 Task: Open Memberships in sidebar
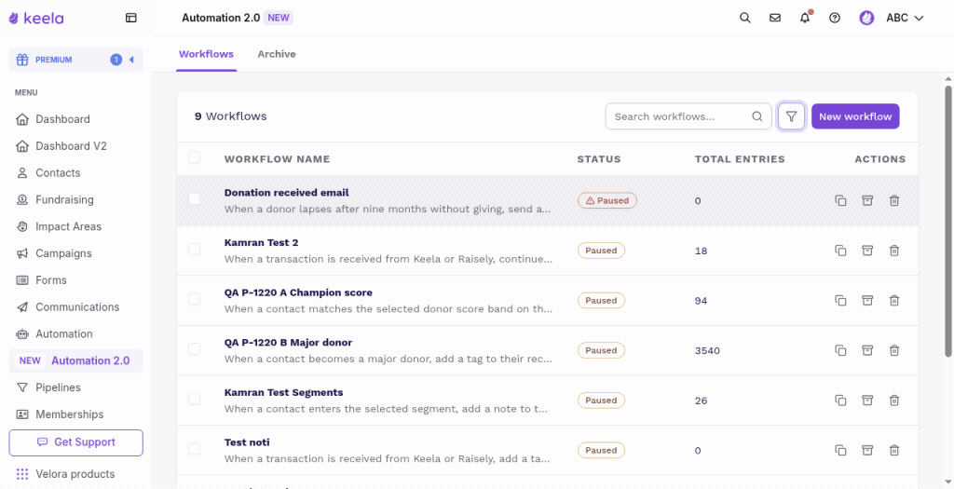click(x=69, y=414)
